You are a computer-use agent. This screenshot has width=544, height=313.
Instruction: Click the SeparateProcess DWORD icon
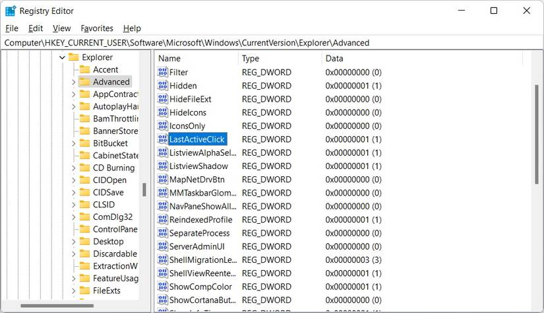[x=163, y=233]
